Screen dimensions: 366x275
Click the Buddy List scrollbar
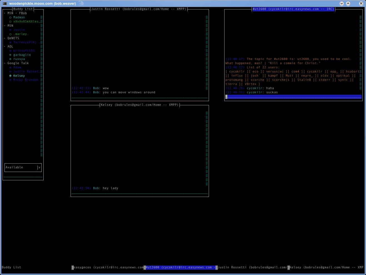42,86
